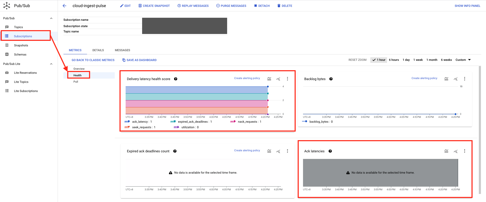Open more options on Ack latencies chart

tap(465, 151)
